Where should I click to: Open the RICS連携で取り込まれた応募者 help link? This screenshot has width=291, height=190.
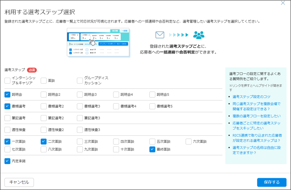pyautogui.click(x=257, y=138)
